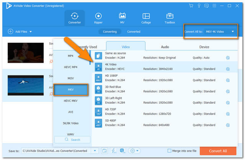The image size is (245, 160).
Task: Click the Save to path field
Action: [x=57, y=151]
